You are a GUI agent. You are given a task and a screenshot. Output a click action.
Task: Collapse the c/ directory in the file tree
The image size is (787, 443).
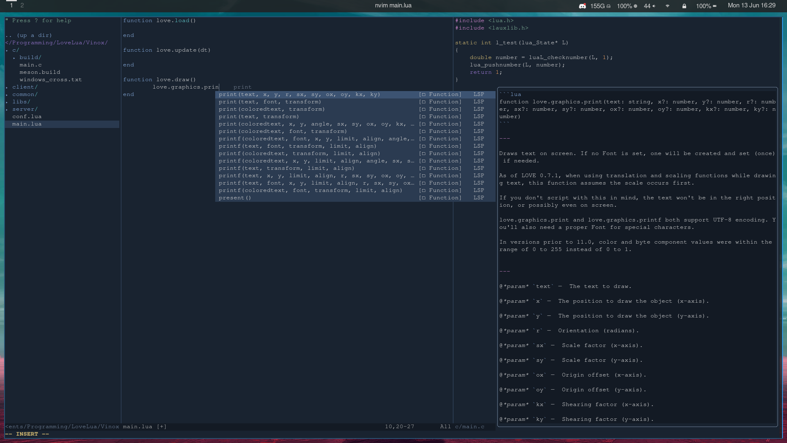pos(16,50)
